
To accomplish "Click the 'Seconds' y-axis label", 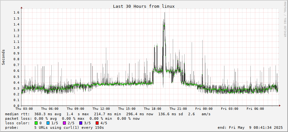I will click(3, 57).
